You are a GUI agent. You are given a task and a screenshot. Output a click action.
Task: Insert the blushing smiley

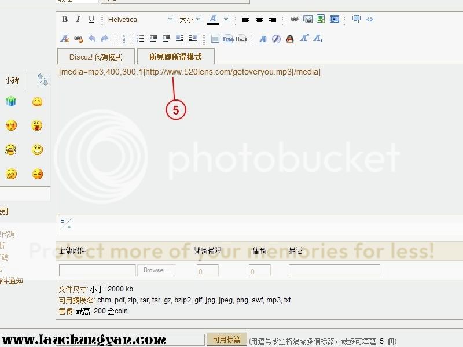click(x=11, y=125)
